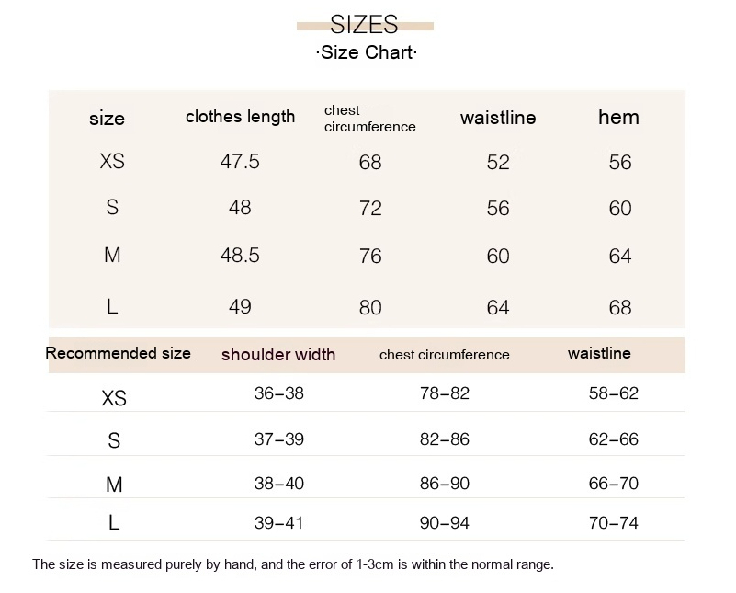This screenshot has height=593, width=736.
Task: Select the recommended chest range 82–86
Action: pyautogui.click(x=444, y=439)
